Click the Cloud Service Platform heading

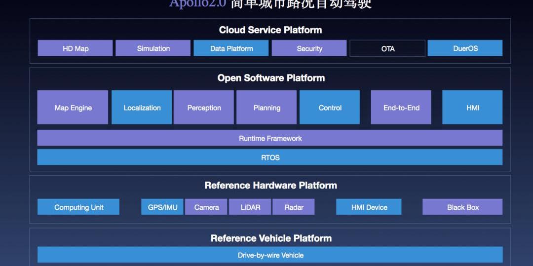[x=270, y=30]
